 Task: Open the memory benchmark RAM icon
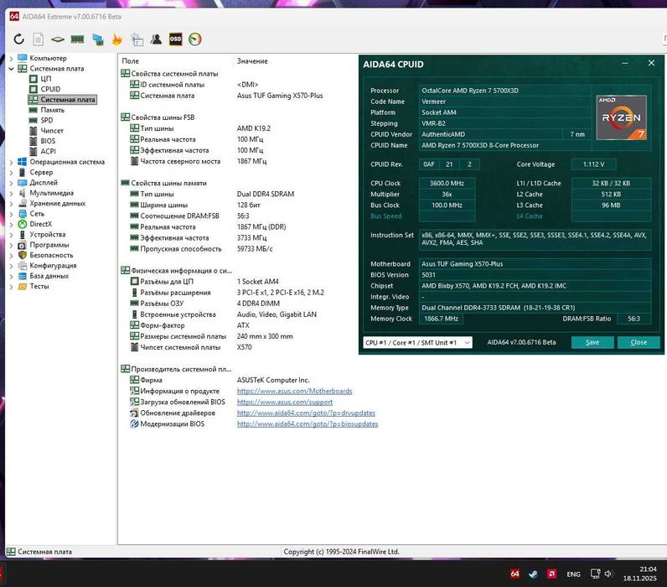point(77,39)
